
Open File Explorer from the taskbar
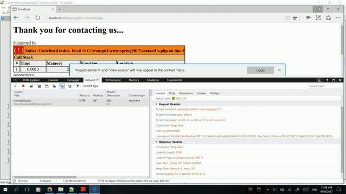pos(61,189)
